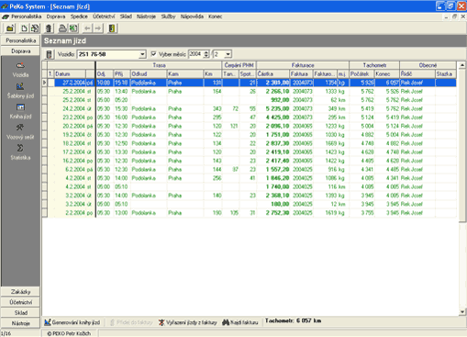
Task: Open the Služby menu
Action: pos(168,17)
